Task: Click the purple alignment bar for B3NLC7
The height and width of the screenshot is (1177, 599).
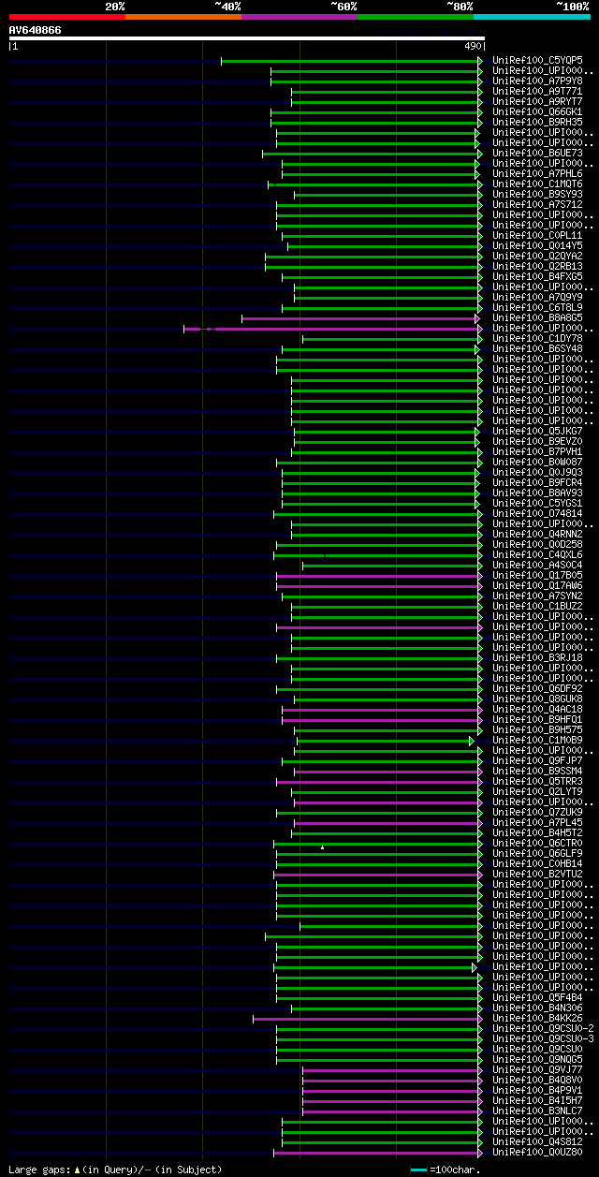Action: tap(392, 1111)
